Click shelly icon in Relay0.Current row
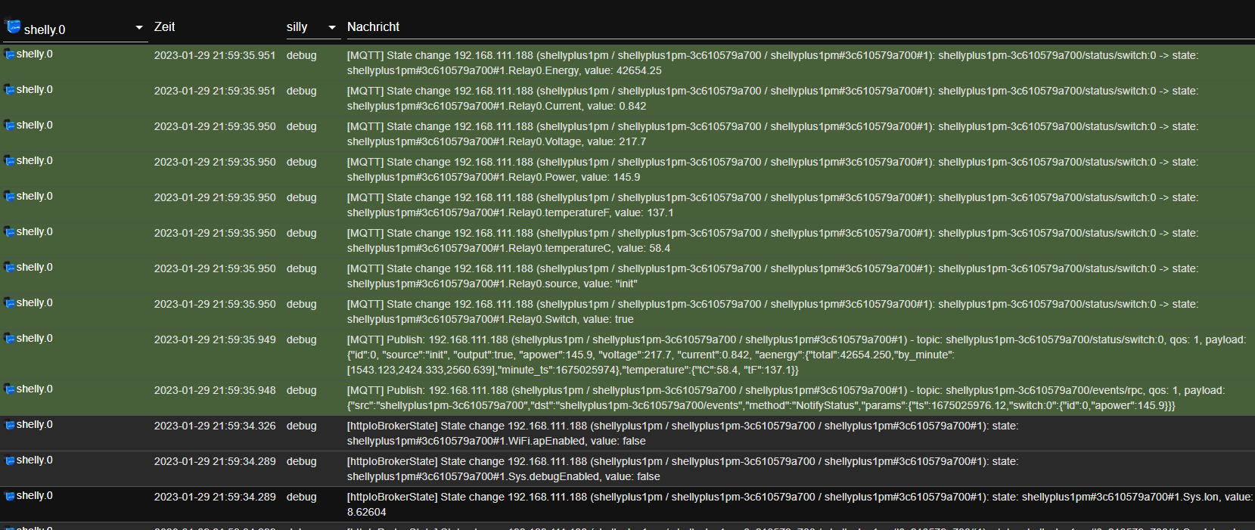The width and height of the screenshot is (1255, 530). click(10, 89)
